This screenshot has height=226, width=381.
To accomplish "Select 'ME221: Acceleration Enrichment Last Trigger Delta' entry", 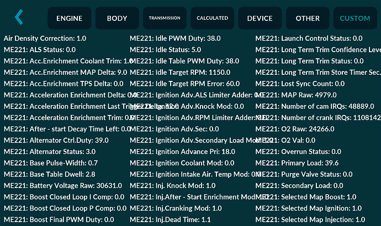I will (91, 107).
